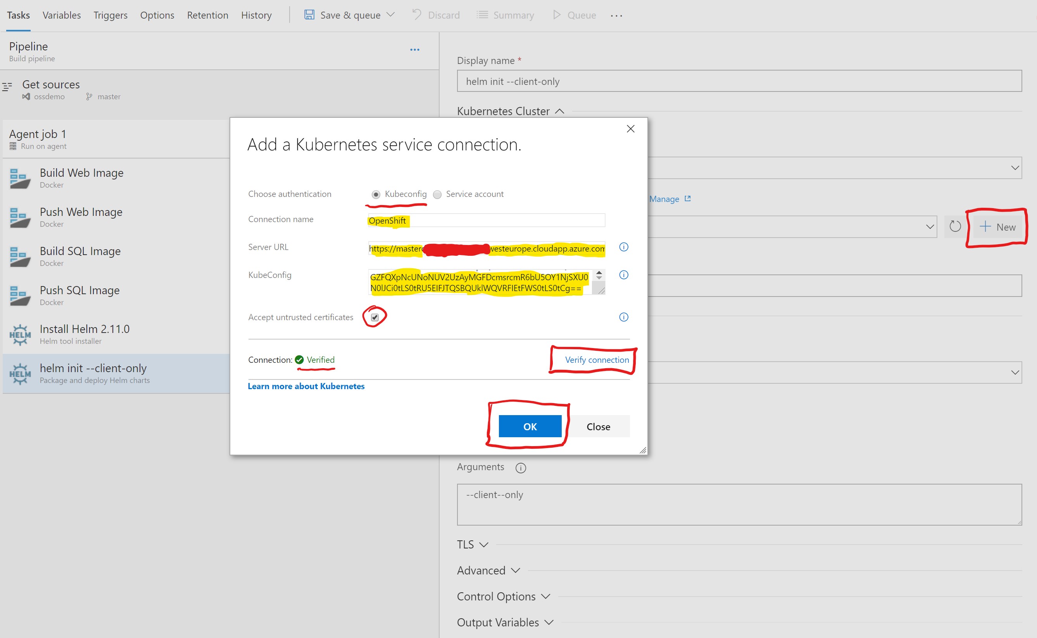Click the Build Web Image Docker icon
The width and height of the screenshot is (1037, 638).
(20, 178)
